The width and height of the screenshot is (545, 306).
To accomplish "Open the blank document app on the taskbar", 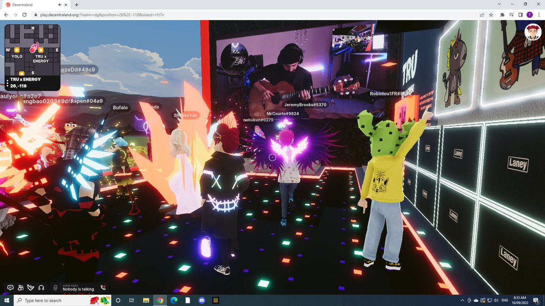I will pos(188,300).
